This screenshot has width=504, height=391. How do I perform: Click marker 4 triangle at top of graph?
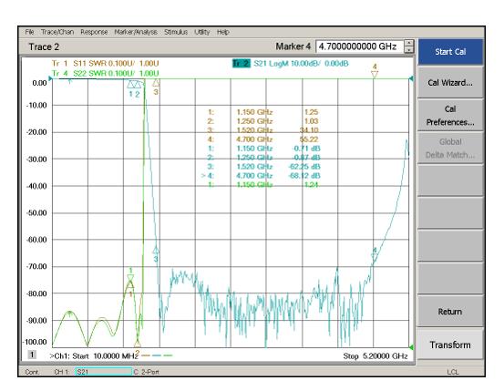click(375, 75)
